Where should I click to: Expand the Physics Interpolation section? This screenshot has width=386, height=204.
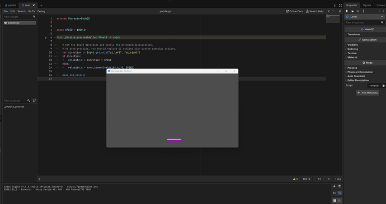click(360, 72)
